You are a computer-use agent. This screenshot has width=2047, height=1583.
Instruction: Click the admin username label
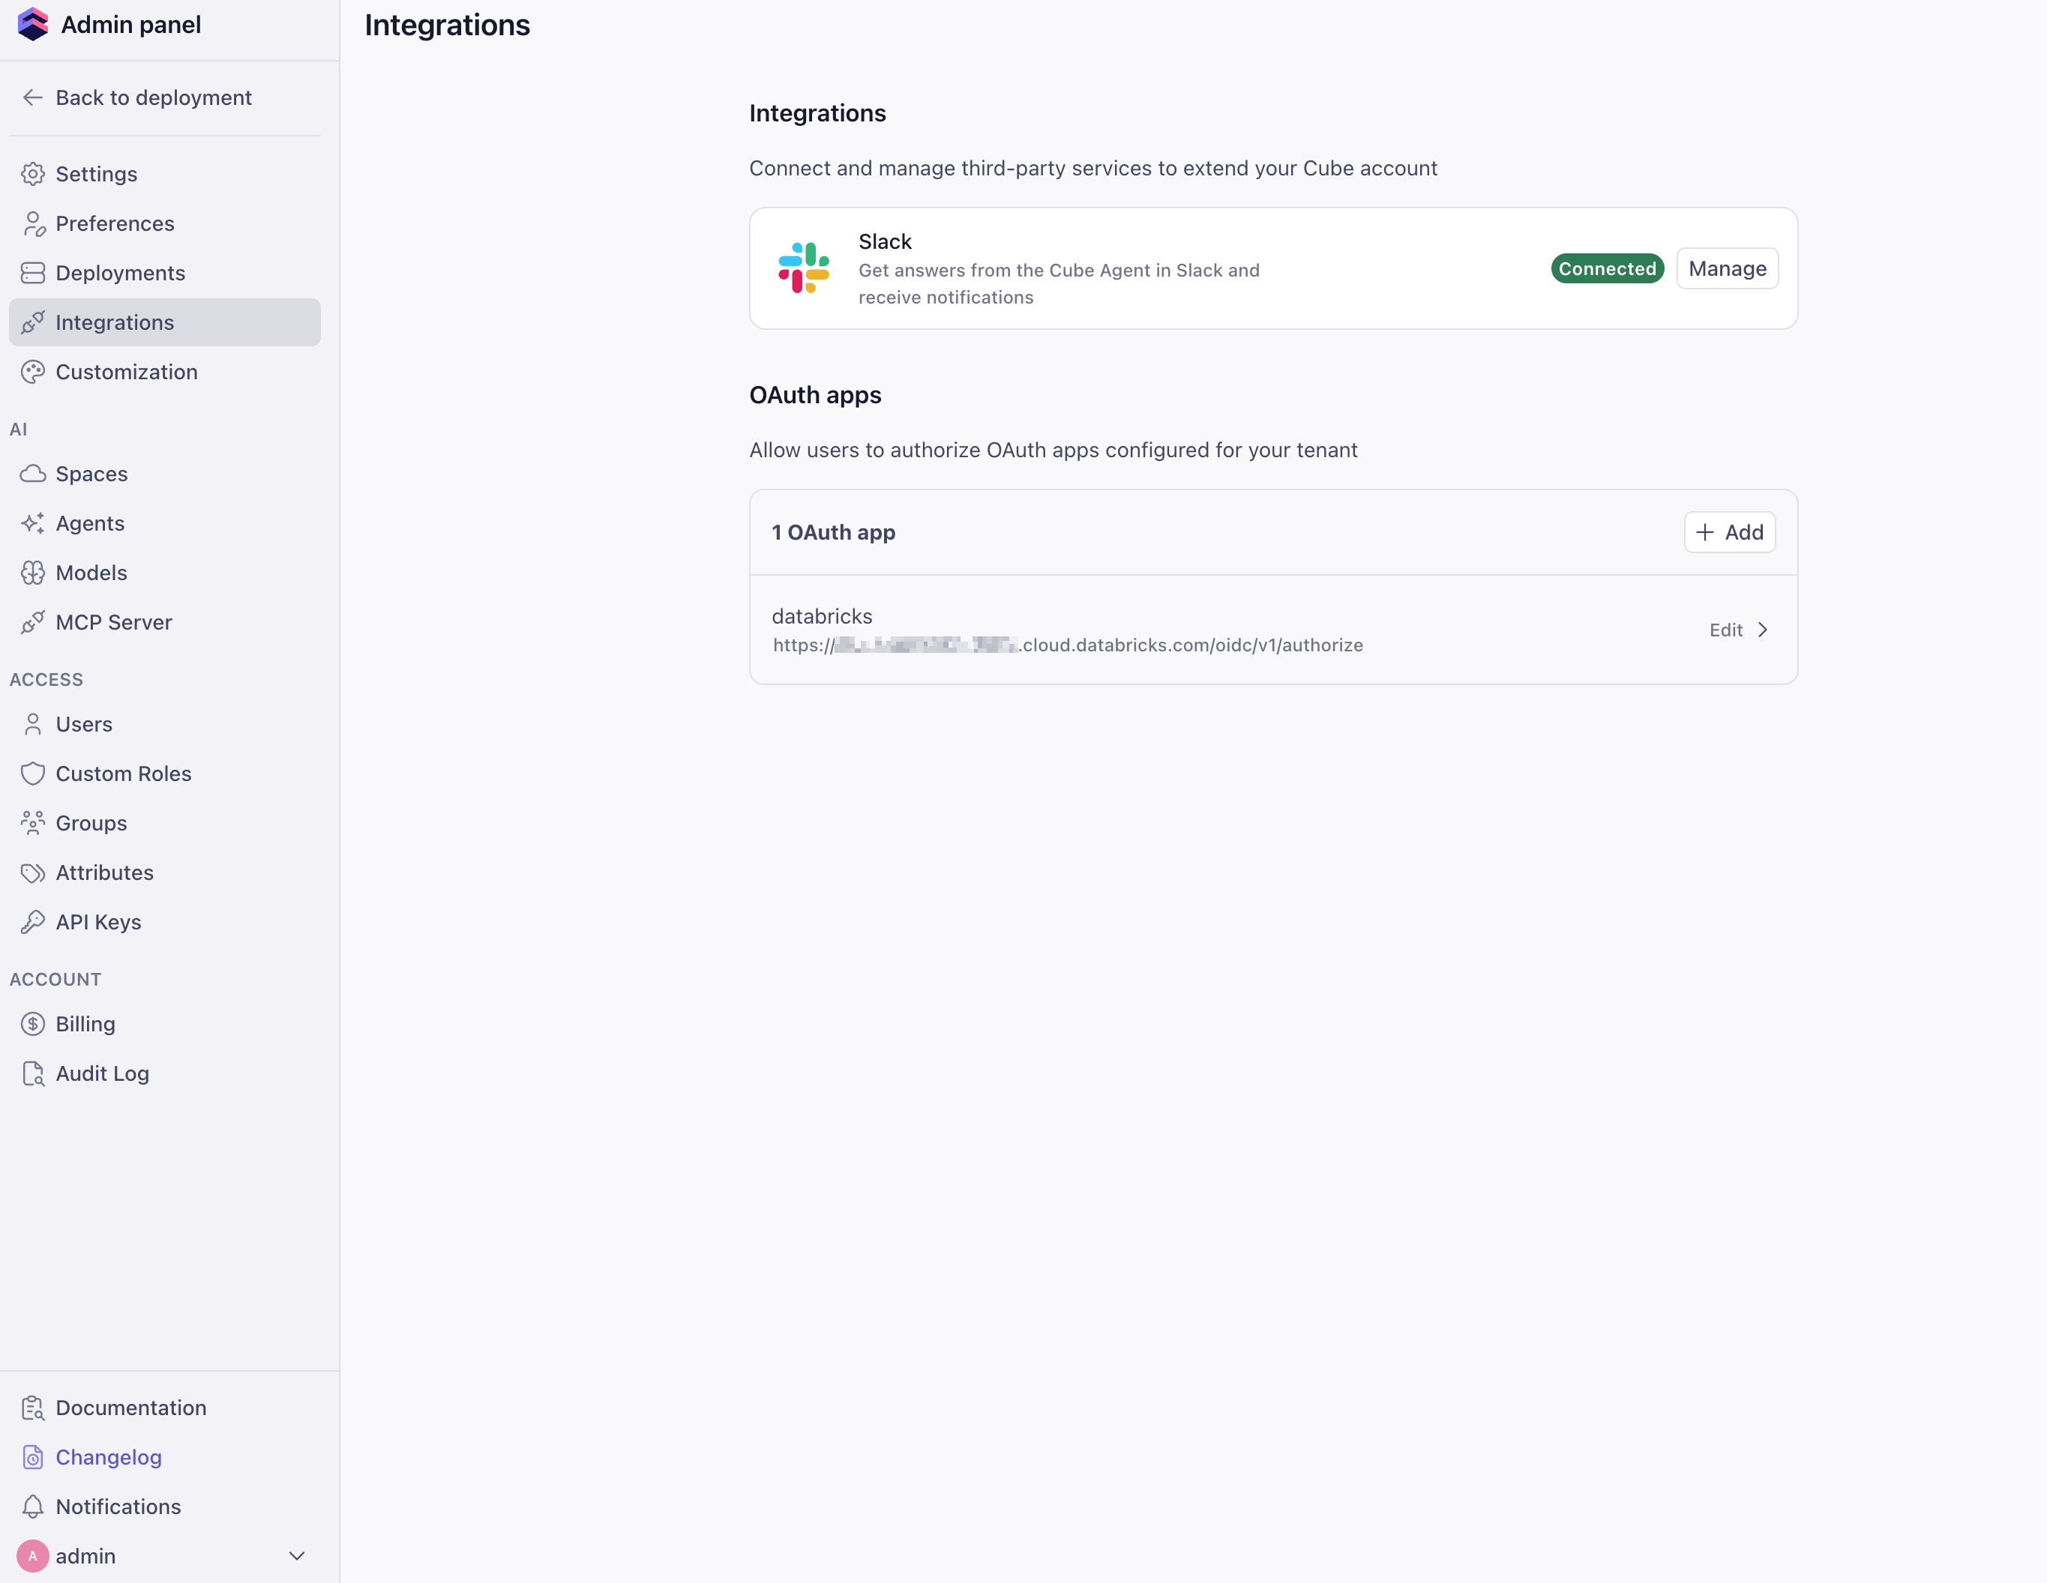click(85, 1556)
